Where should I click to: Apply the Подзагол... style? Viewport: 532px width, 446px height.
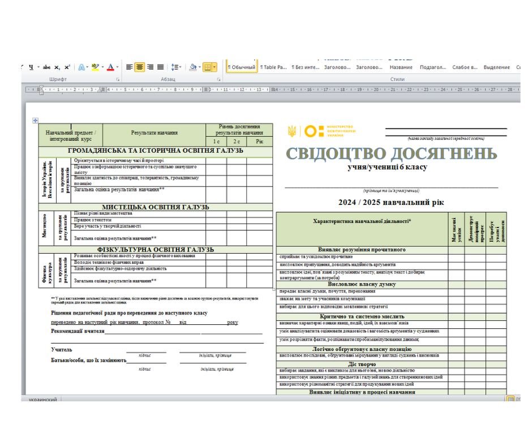[x=433, y=67]
